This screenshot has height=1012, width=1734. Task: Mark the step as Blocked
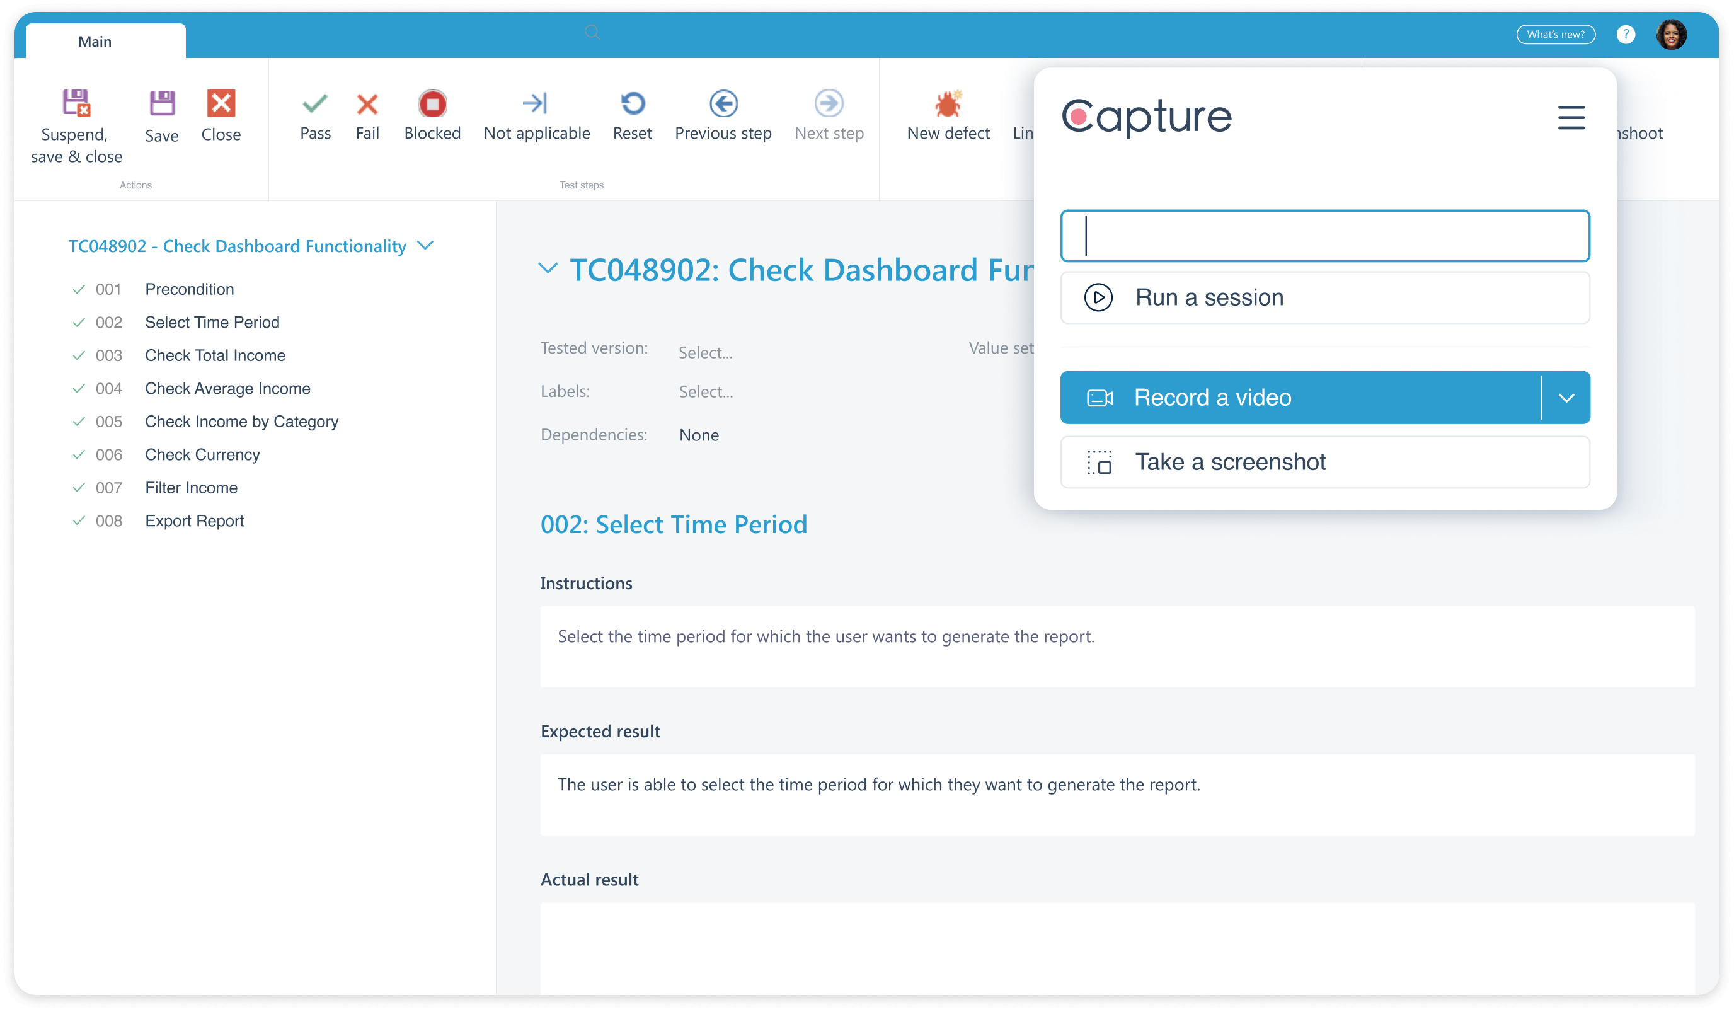(x=432, y=115)
